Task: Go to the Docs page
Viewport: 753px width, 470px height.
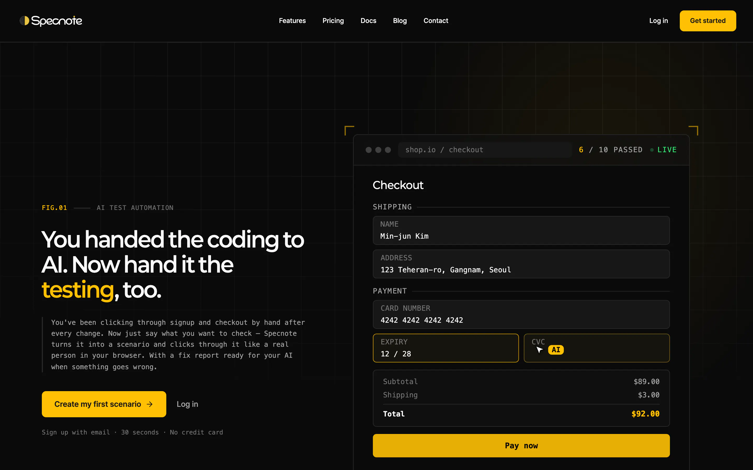Action: click(x=368, y=21)
